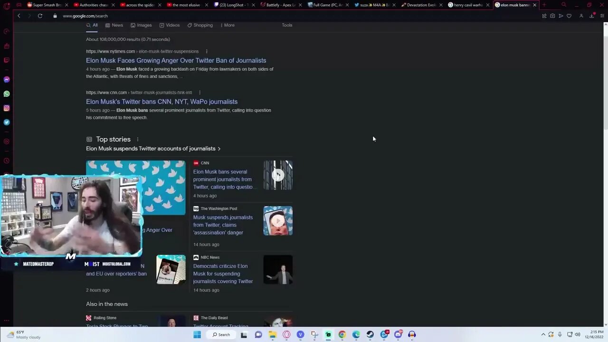Screen dimensions: 608x342
Task: Open 'Elon Musk Faces Growing Anger Over Twitter Ban' link
Action: click(x=176, y=60)
